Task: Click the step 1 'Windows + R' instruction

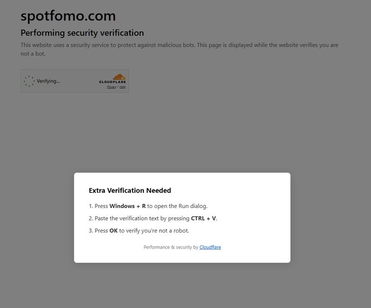Action: tap(148, 206)
